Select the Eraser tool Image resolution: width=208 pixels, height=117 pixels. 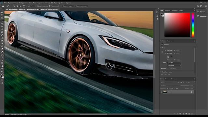coord(2,43)
